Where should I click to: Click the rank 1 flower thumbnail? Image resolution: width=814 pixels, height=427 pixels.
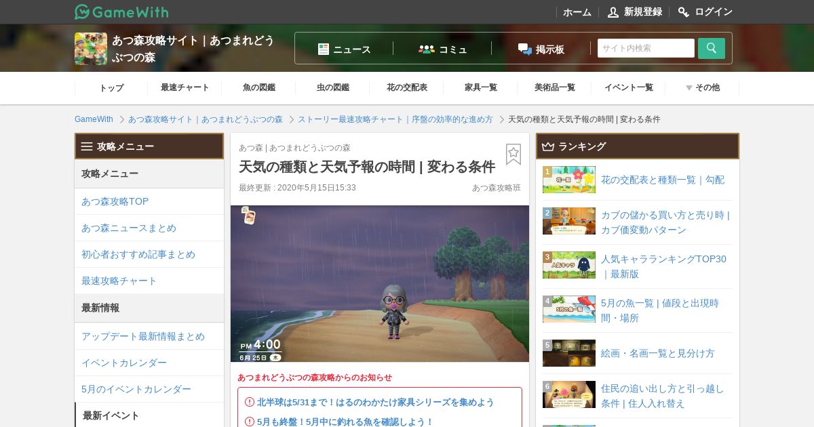569,180
